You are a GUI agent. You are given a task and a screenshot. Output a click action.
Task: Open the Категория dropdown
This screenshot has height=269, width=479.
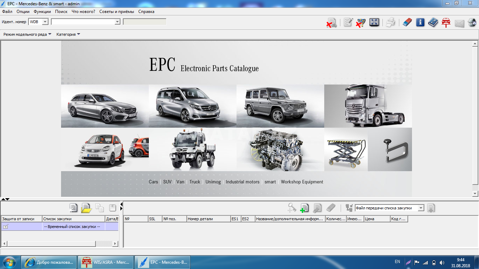click(x=68, y=34)
